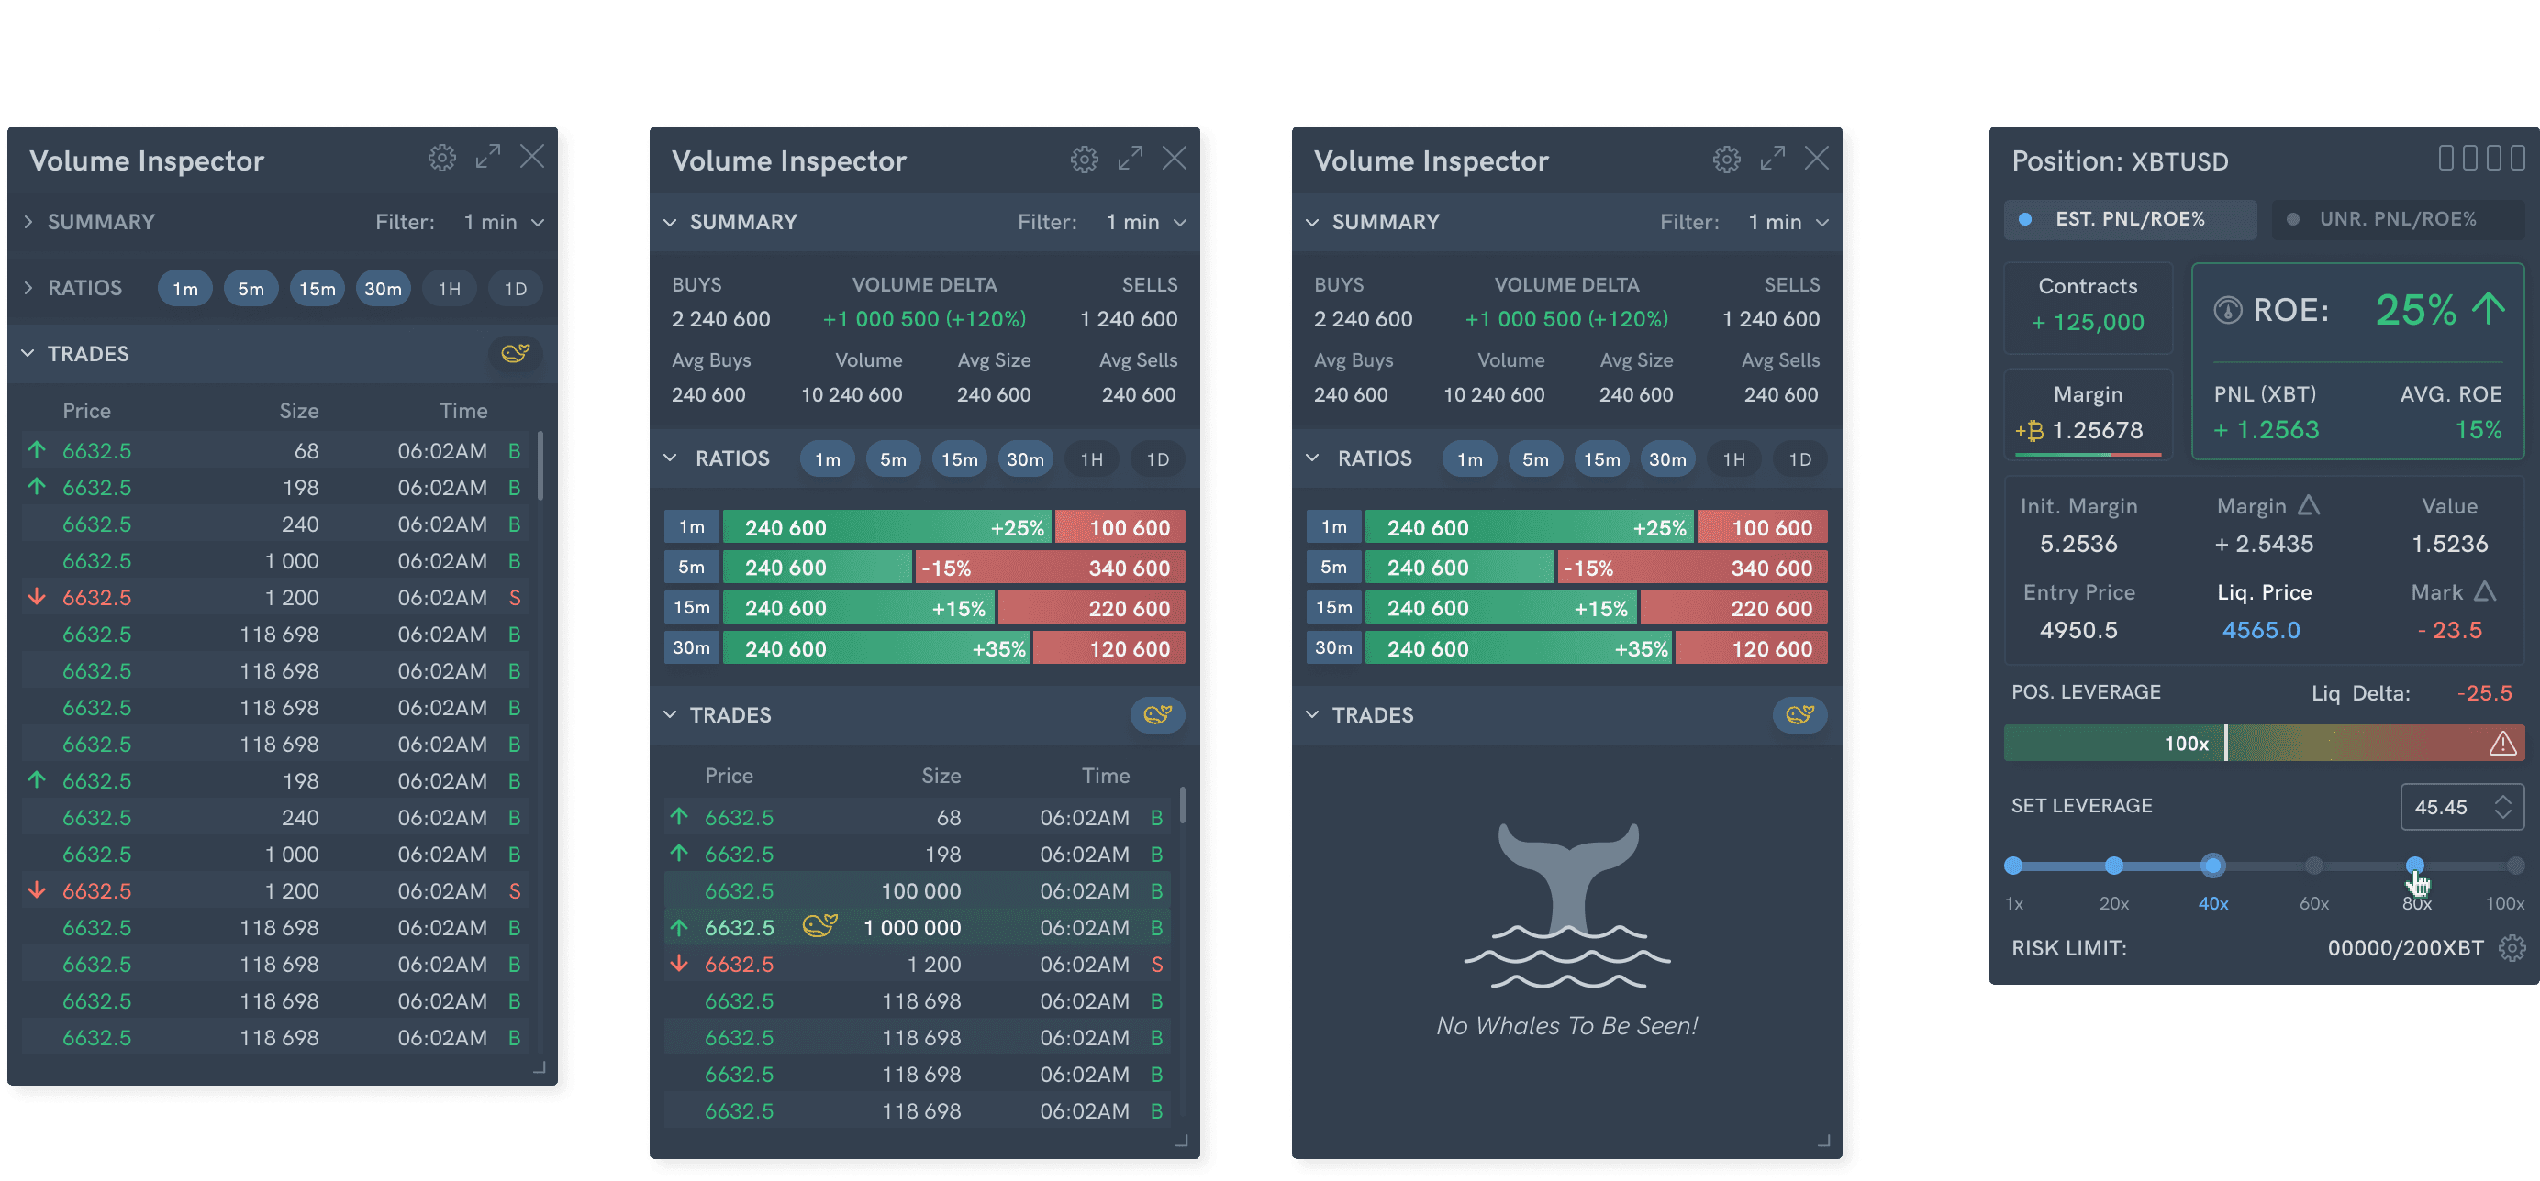Click the ROE gauge icon
The height and width of the screenshot is (1181, 2540).
pyautogui.click(x=2227, y=310)
